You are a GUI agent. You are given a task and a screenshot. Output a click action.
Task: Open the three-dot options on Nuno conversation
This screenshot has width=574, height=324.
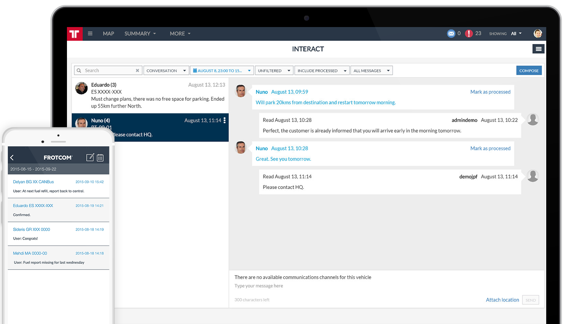pyautogui.click(x=224, y=120)
